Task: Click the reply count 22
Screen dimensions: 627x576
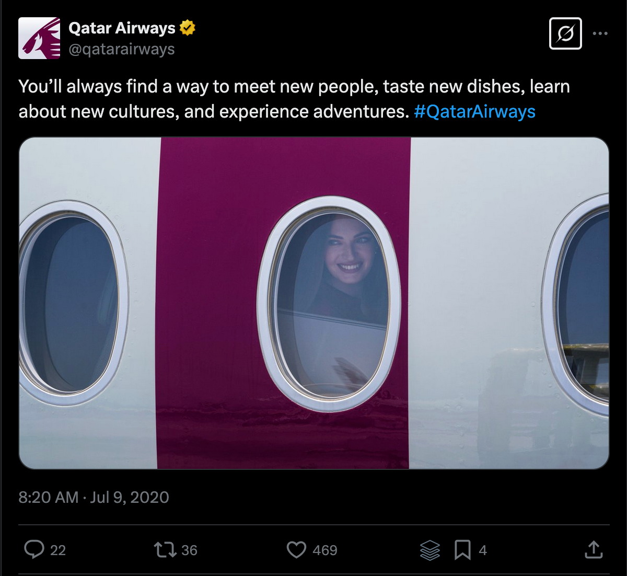Action: coord(58,550)
